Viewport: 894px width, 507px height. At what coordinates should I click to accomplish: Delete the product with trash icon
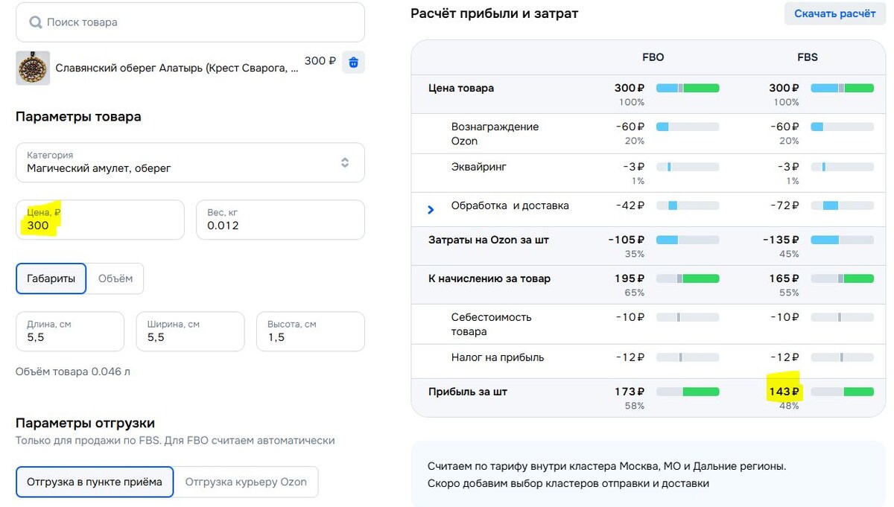[x=353, y=63]
